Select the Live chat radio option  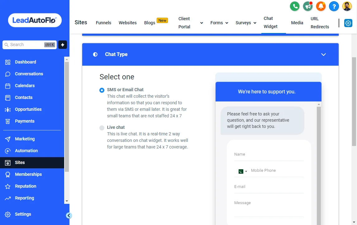[102, 128]
